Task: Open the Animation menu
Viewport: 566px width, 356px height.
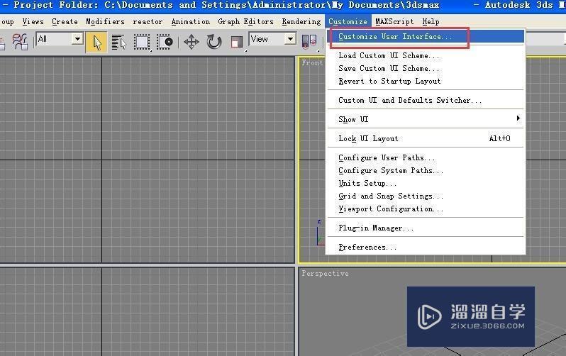Action: (190, 22)
